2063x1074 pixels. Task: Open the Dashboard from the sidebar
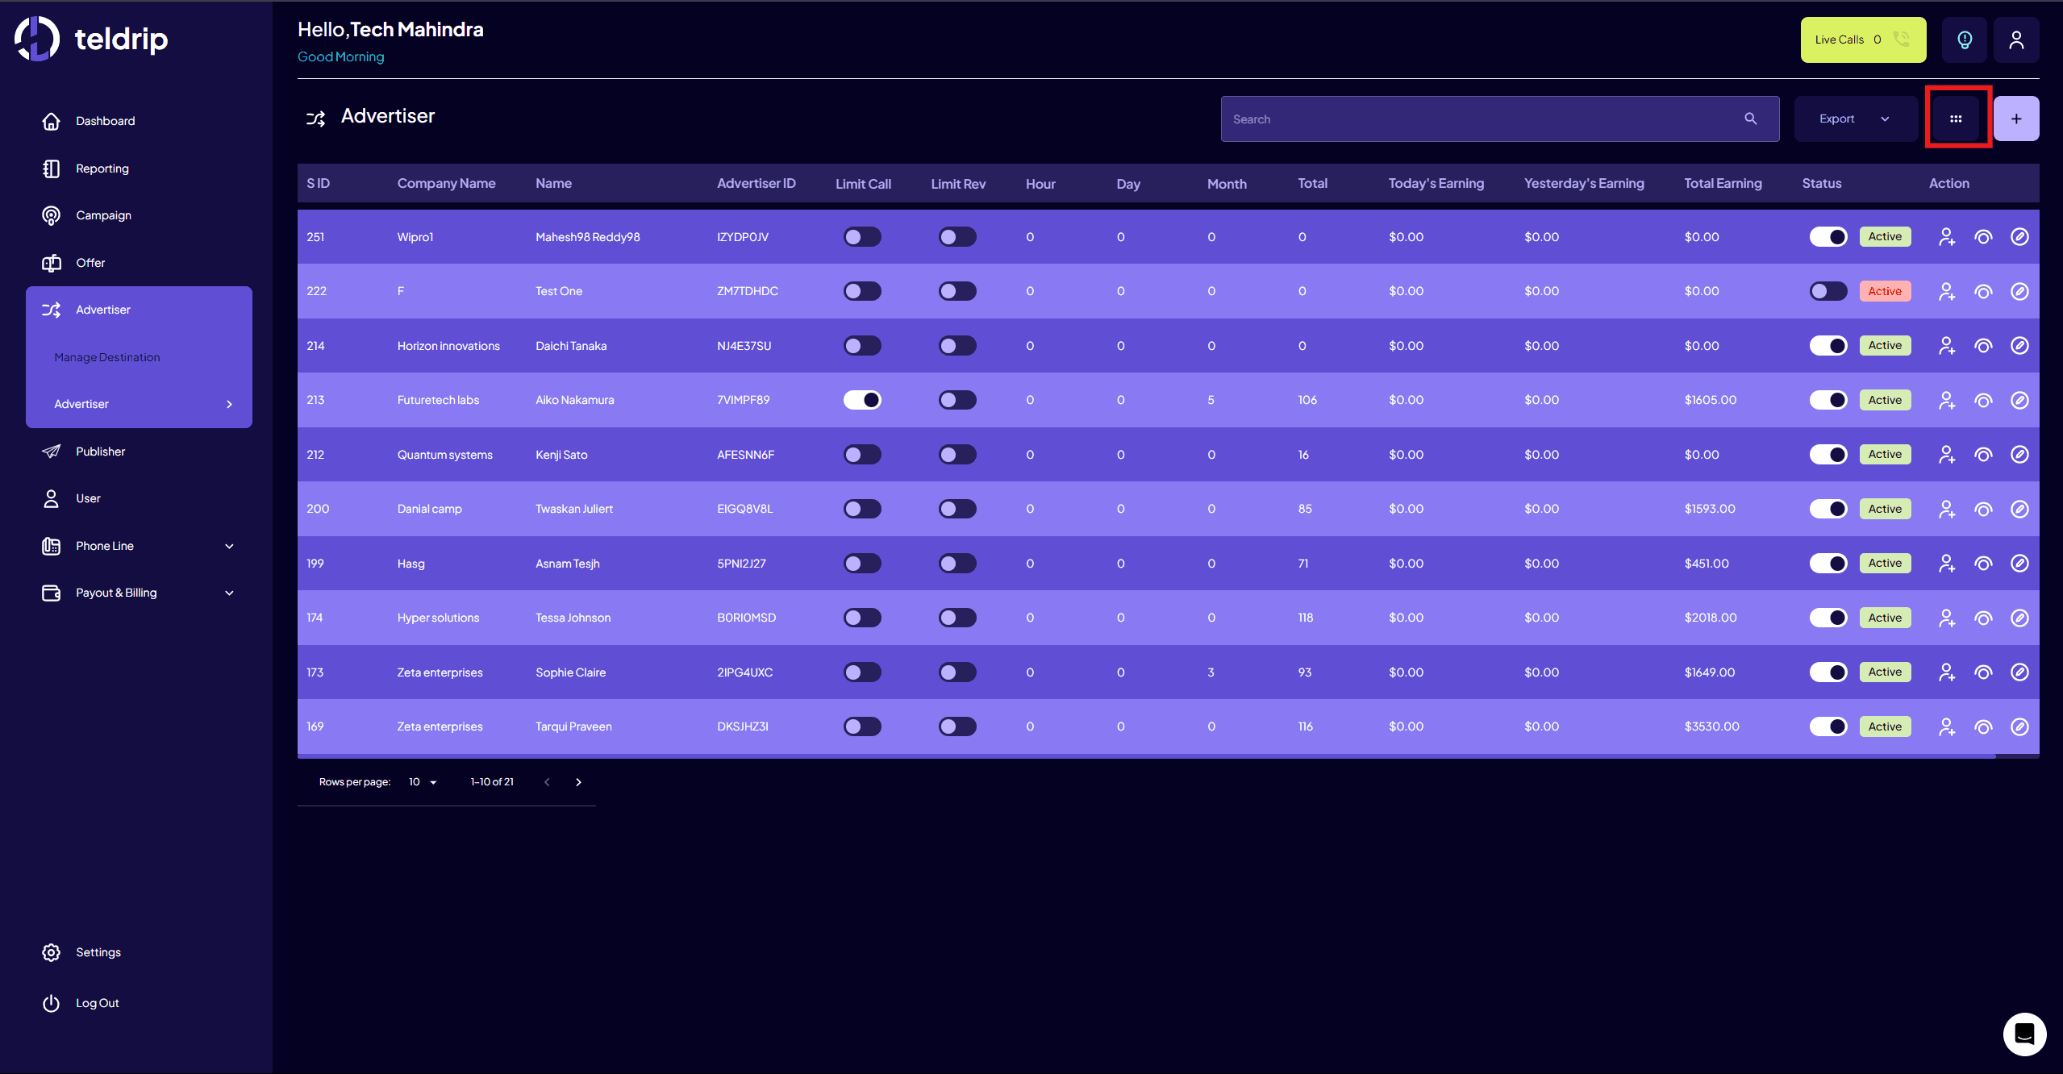coord(105,120)
